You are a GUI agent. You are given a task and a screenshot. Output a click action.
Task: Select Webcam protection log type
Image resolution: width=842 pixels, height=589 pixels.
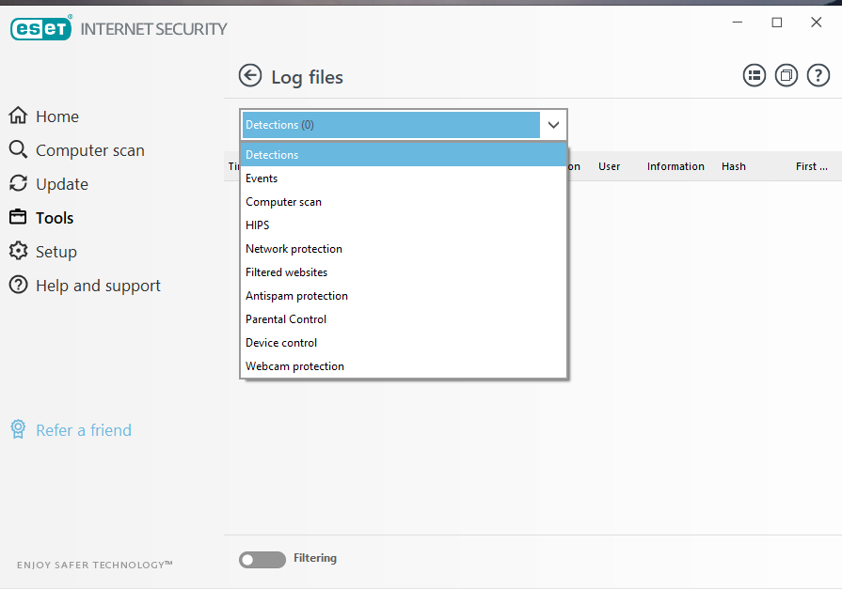(404, 366)
